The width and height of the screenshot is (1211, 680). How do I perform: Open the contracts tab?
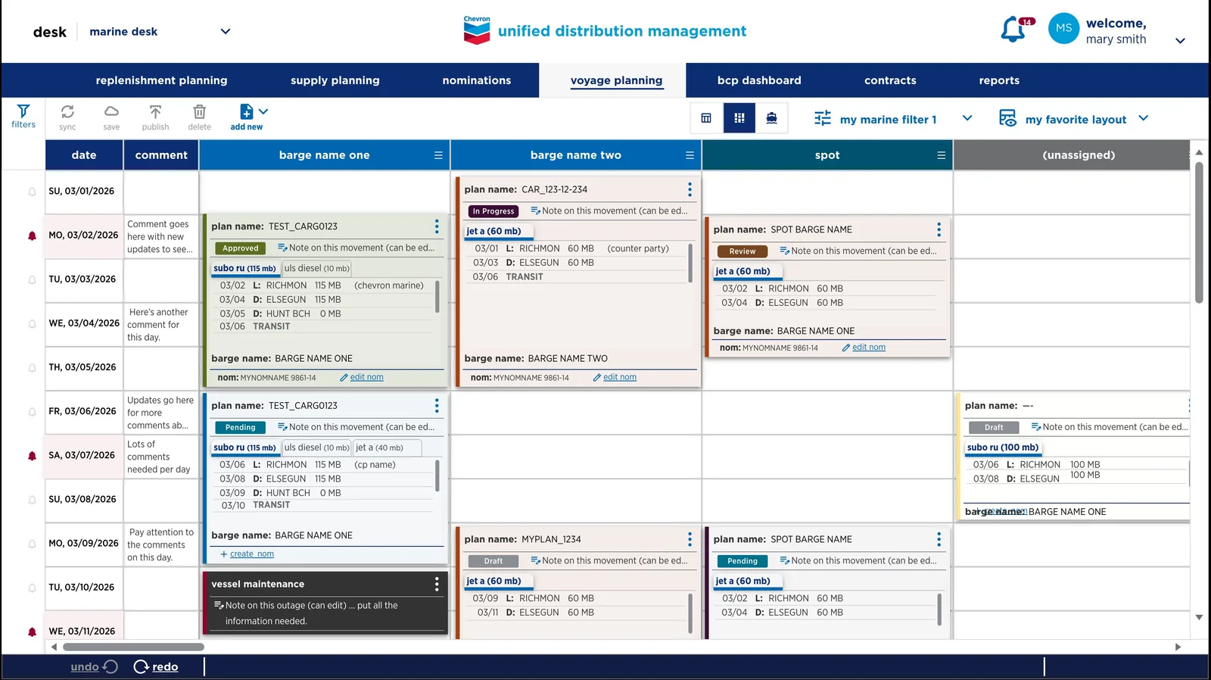tap(890, 80)
